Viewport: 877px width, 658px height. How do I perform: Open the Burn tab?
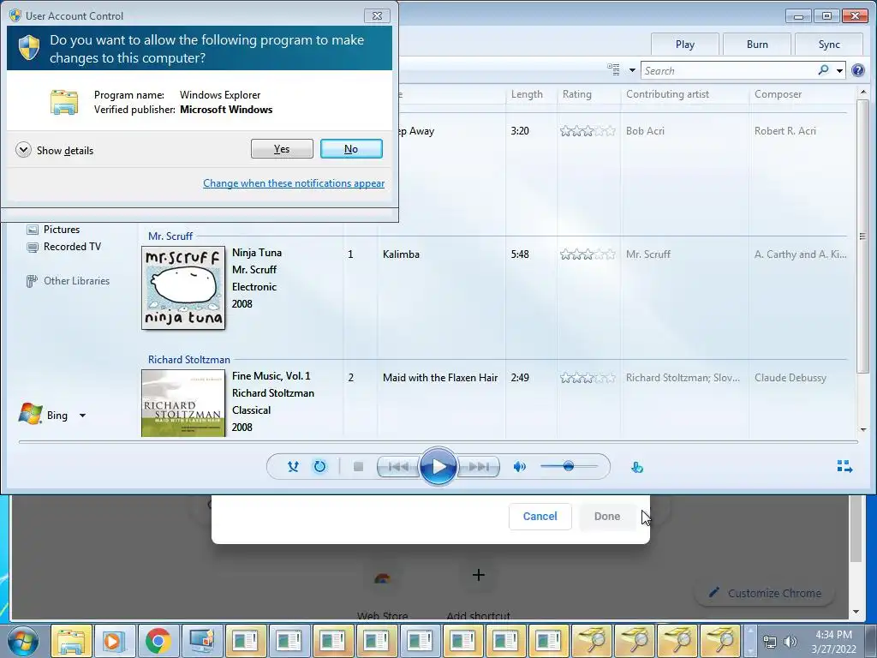[x=757, y=45]
